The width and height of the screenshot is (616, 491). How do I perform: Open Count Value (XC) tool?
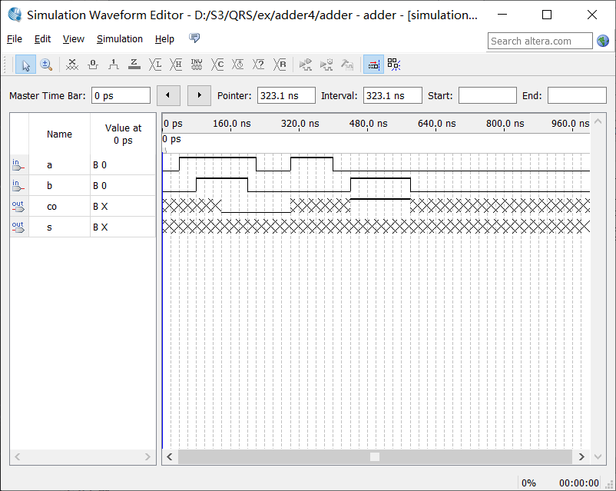(217, 65)
